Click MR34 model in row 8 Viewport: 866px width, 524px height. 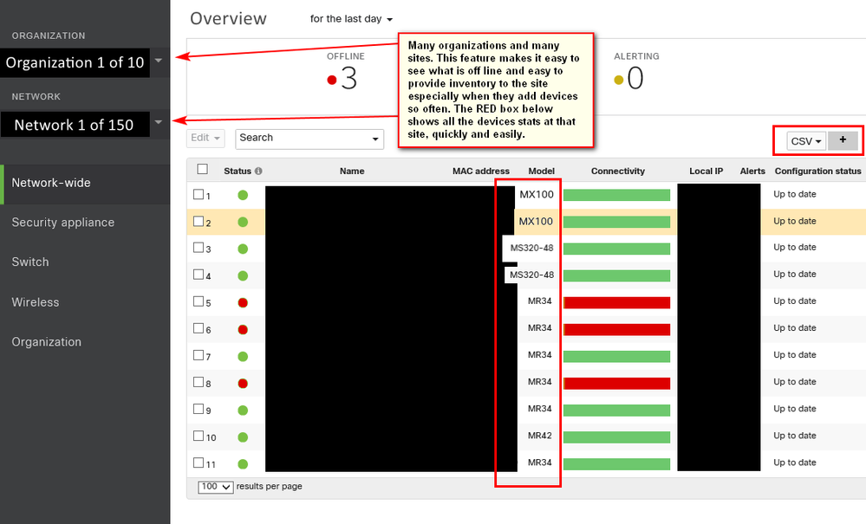[x=539, y=382]
